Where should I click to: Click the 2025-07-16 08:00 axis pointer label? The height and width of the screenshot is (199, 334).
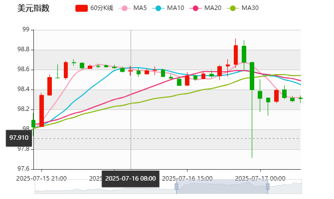point(131,179)
